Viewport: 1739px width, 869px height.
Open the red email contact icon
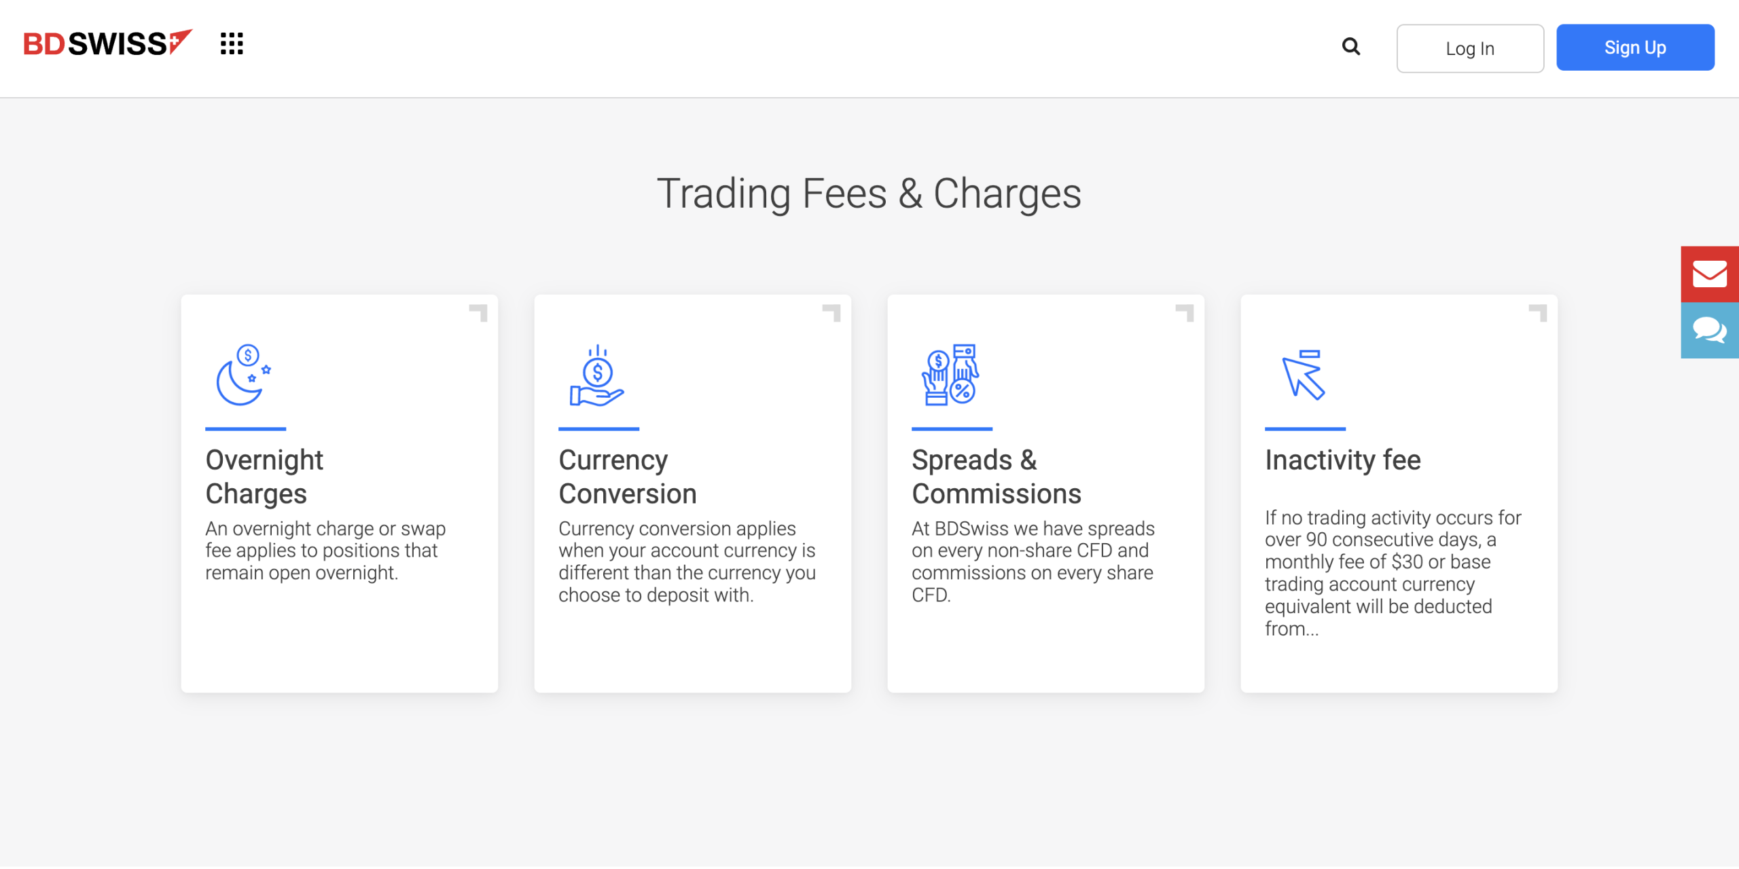1709,274
